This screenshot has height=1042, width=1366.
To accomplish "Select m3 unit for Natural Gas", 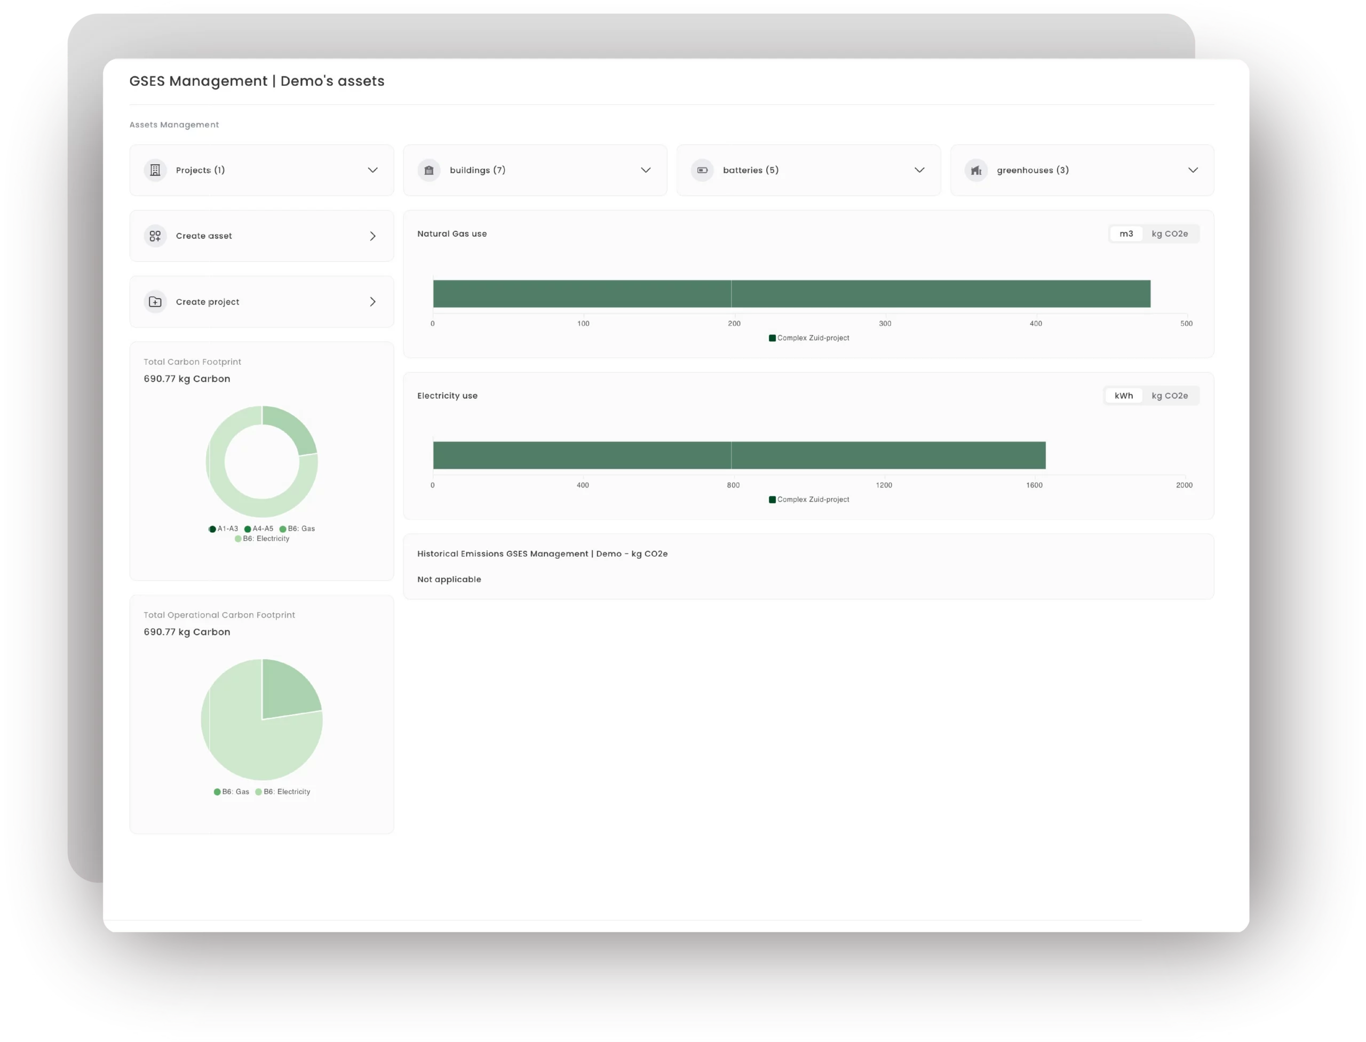I will pos(1126,234).
